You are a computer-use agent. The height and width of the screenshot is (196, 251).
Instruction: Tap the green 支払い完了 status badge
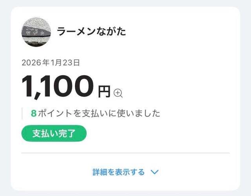[x=54, y=134]
